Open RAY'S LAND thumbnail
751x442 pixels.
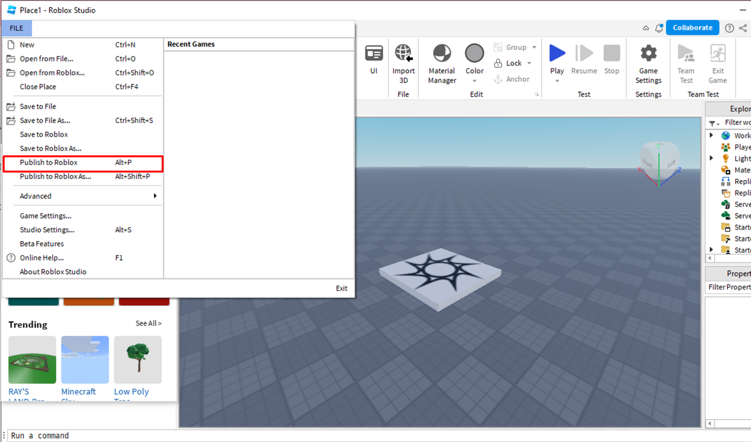click(x=32, y=360)
